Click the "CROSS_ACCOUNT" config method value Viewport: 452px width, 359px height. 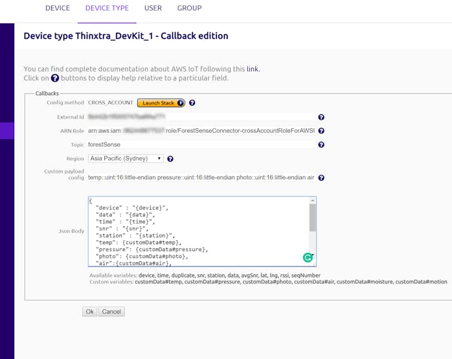[x=110, y=102]
